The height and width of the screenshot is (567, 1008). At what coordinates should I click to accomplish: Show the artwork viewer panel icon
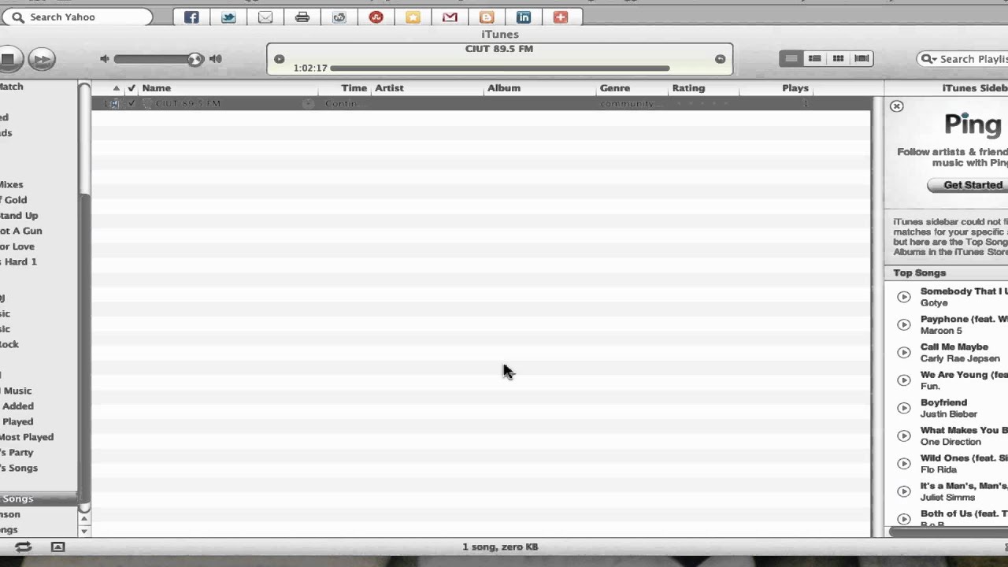[x=57, y=547]
